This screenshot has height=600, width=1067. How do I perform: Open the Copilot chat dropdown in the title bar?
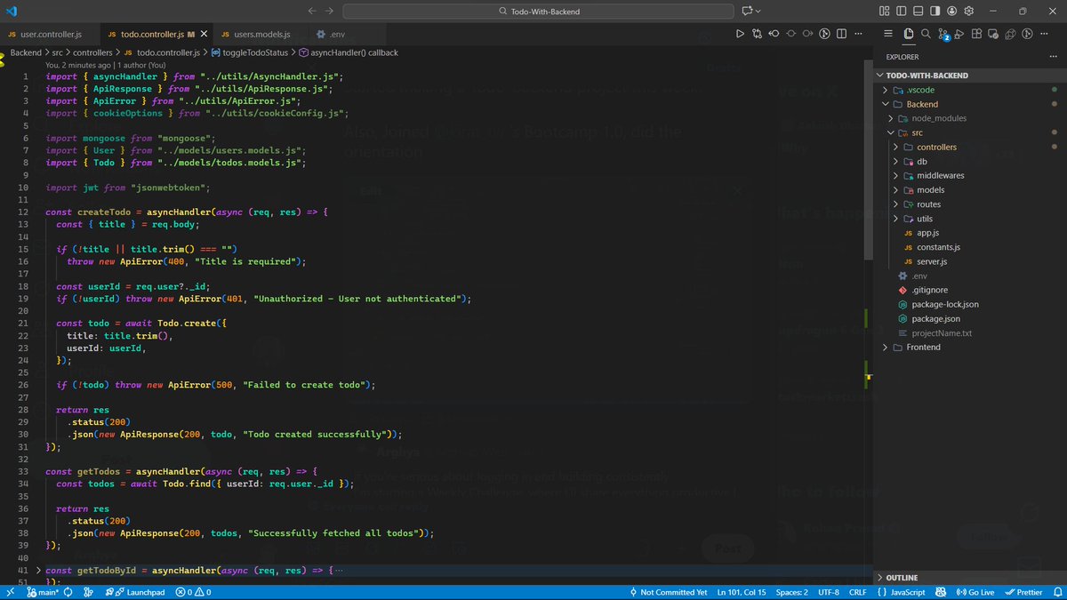click(751, 11)
